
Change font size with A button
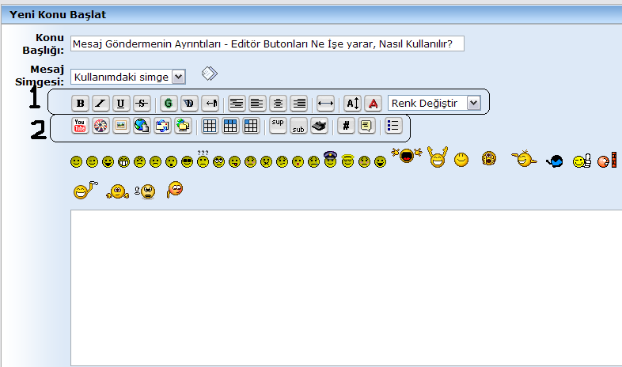coord(353,103)
